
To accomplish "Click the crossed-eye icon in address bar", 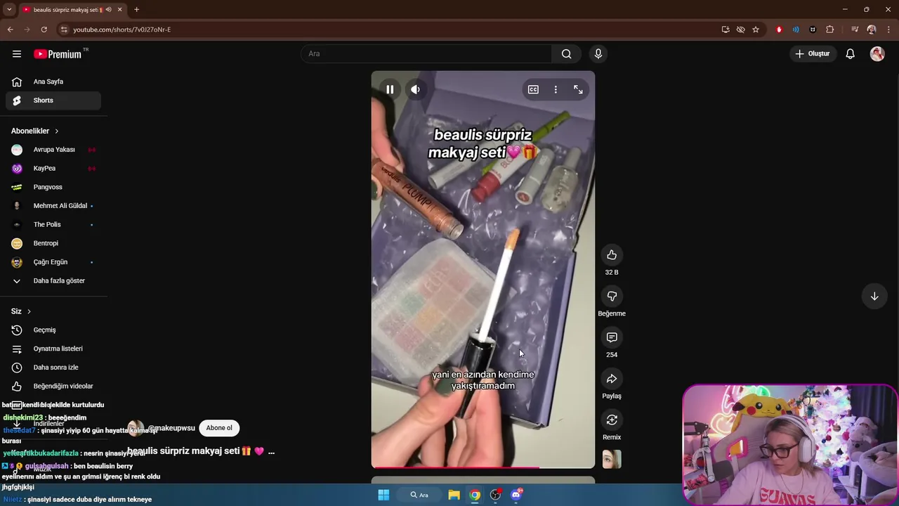I will coord(740,30).
